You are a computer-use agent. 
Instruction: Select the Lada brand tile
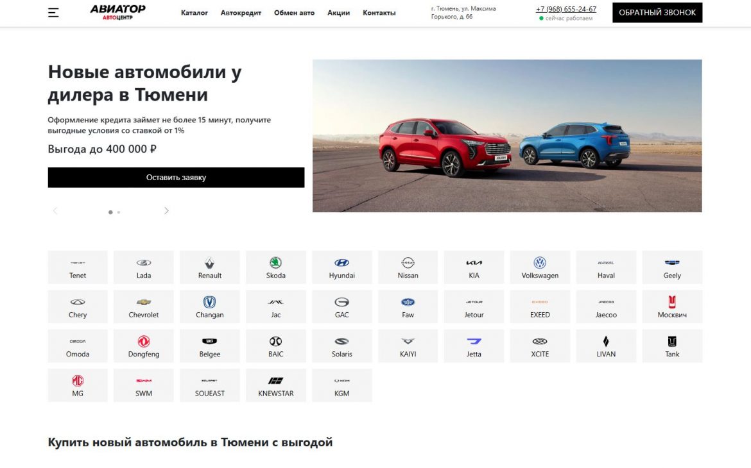144,267
